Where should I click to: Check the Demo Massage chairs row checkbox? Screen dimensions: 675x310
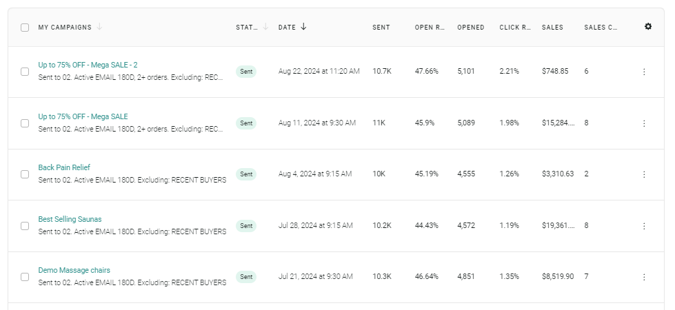click(25, 277)
